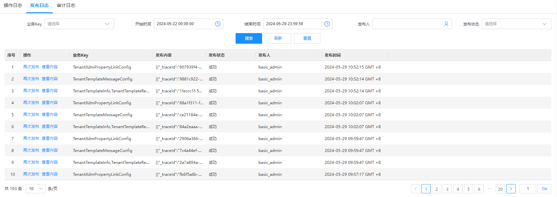Click the page jump number input
Screen dimensions: 557x197
tap(528, 189)
